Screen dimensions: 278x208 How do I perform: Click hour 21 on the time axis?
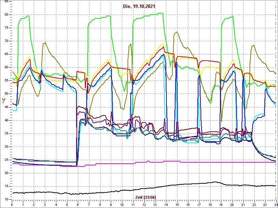pos(243,205)
